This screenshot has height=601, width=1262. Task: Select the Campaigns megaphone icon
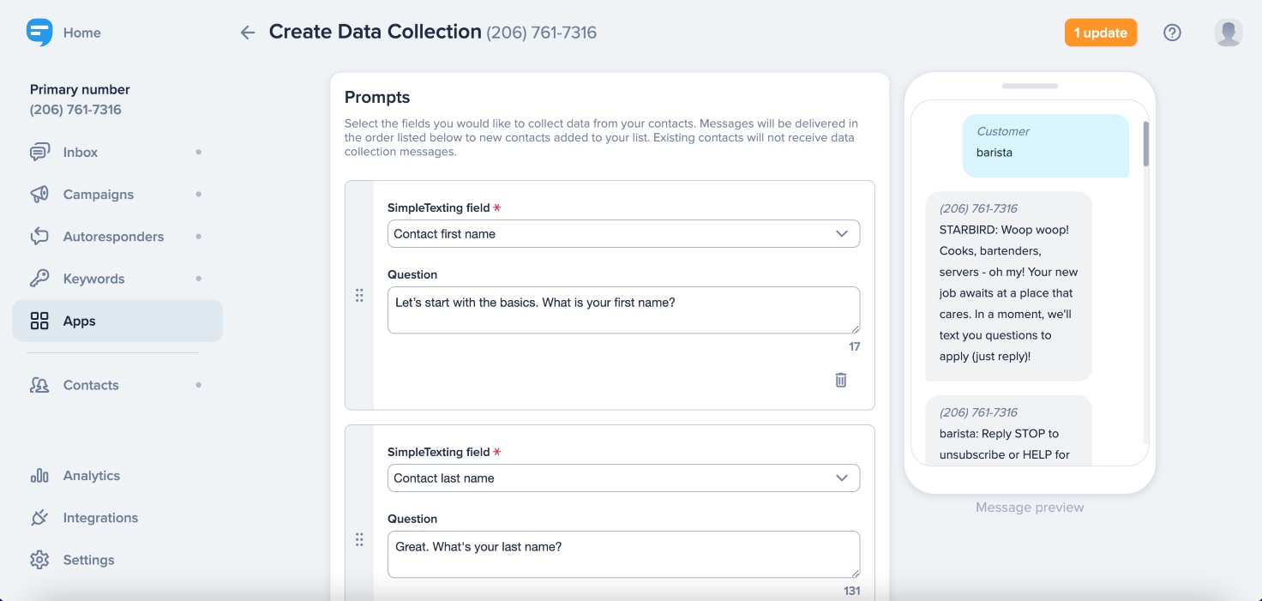pyautogui.click(x=40, y=194)
